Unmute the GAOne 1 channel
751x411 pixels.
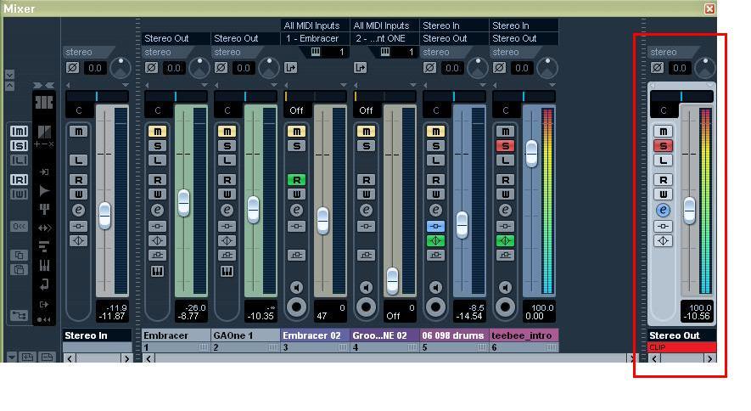pyautogui.click(x=227, y=131)
